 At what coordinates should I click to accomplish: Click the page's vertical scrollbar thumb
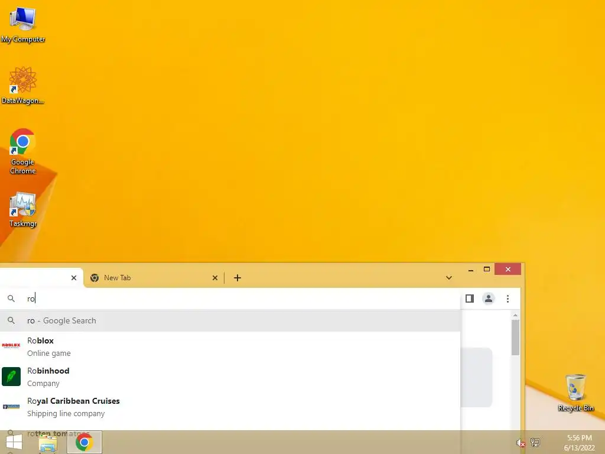[515, 338]
